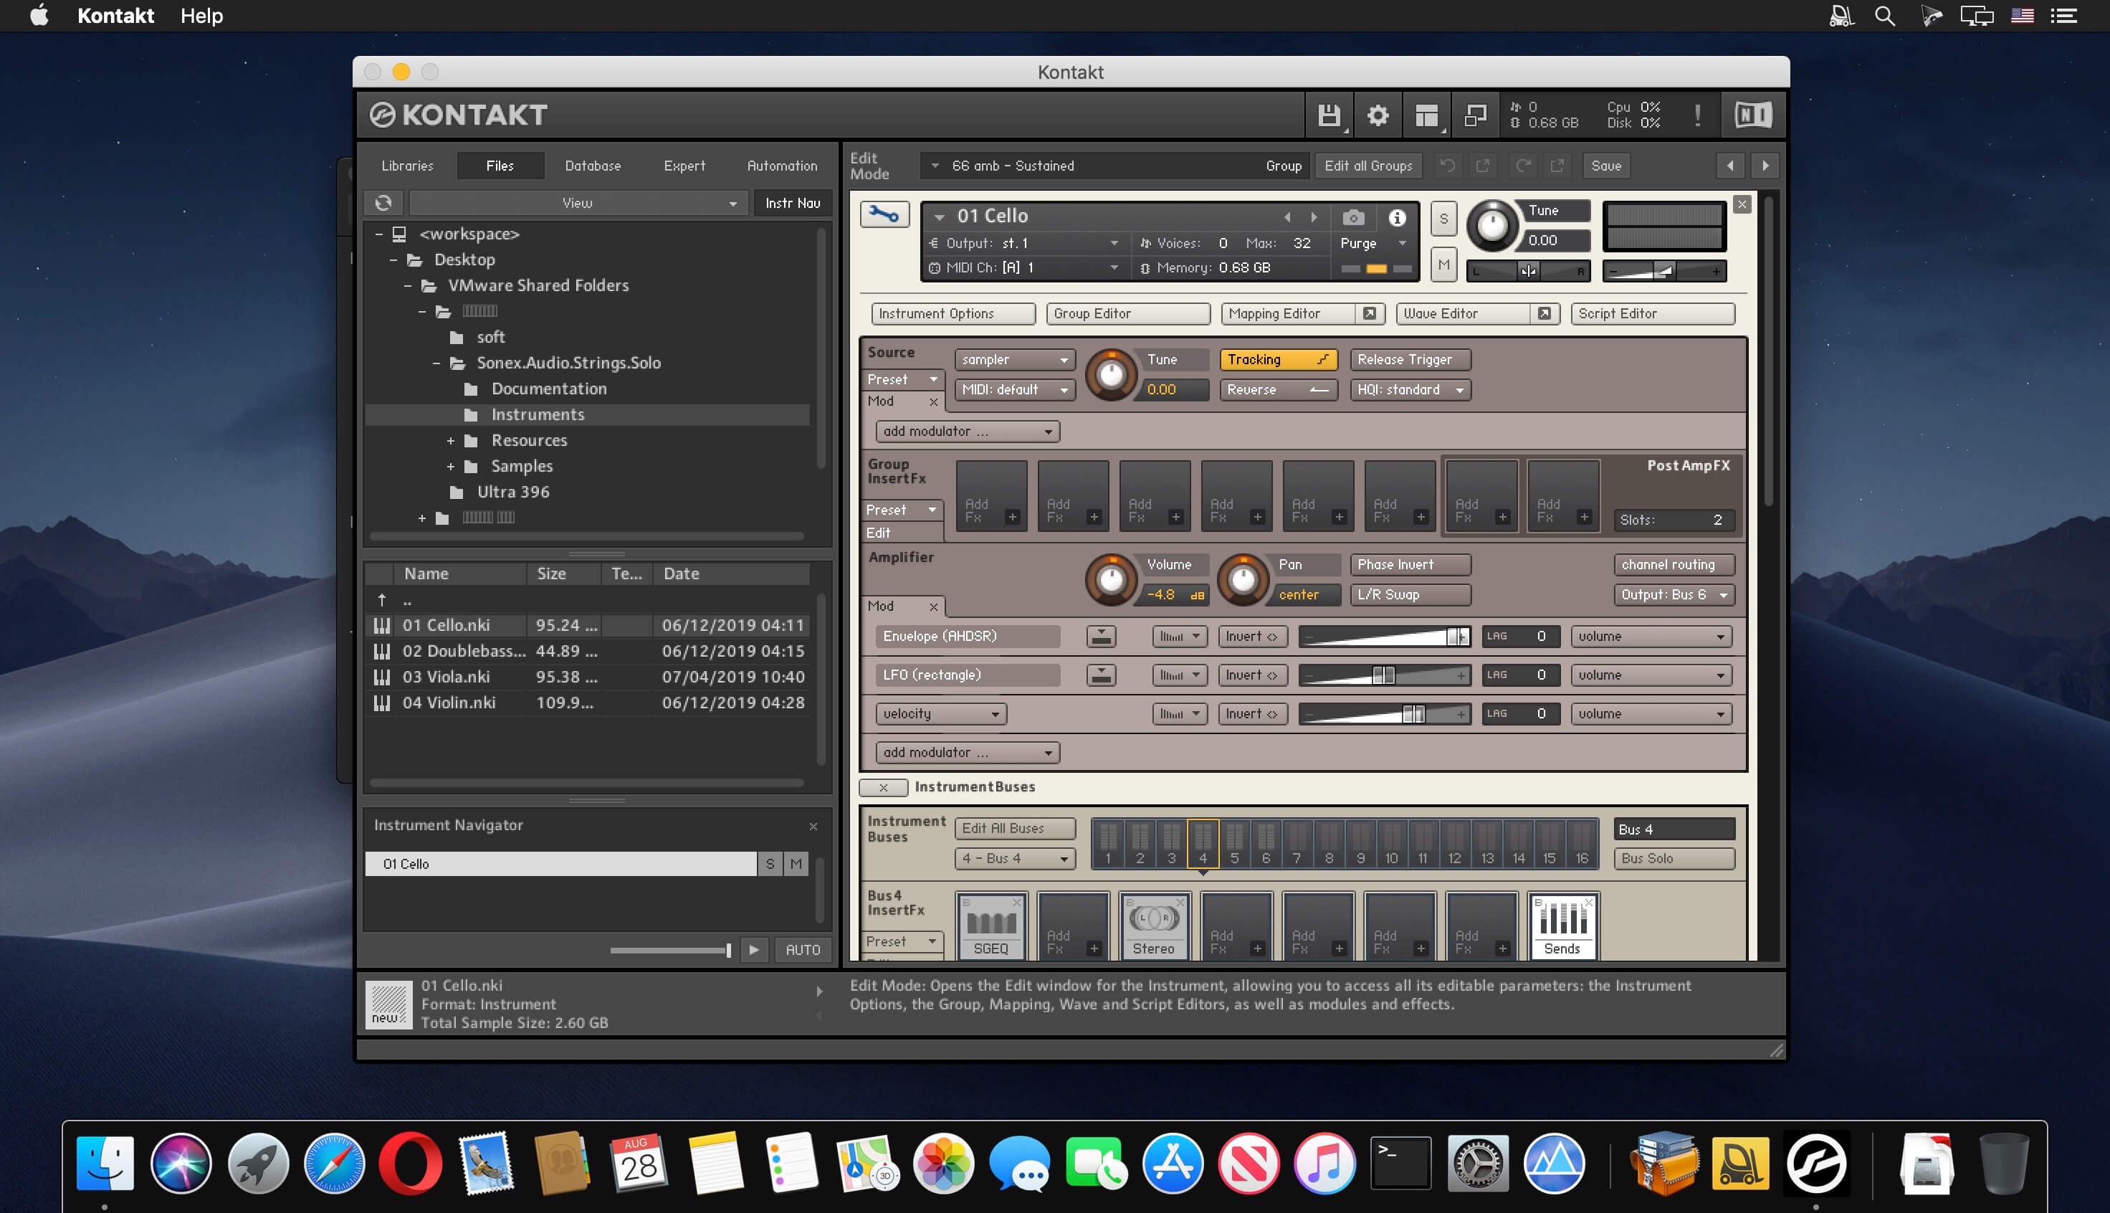Toggle Bus Solo button
This screenshot has height=1213, width=2110.
tap(1674, 858)
